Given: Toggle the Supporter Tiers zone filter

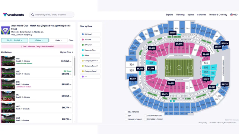Looking at the screenshot, I should pos(90,50).
